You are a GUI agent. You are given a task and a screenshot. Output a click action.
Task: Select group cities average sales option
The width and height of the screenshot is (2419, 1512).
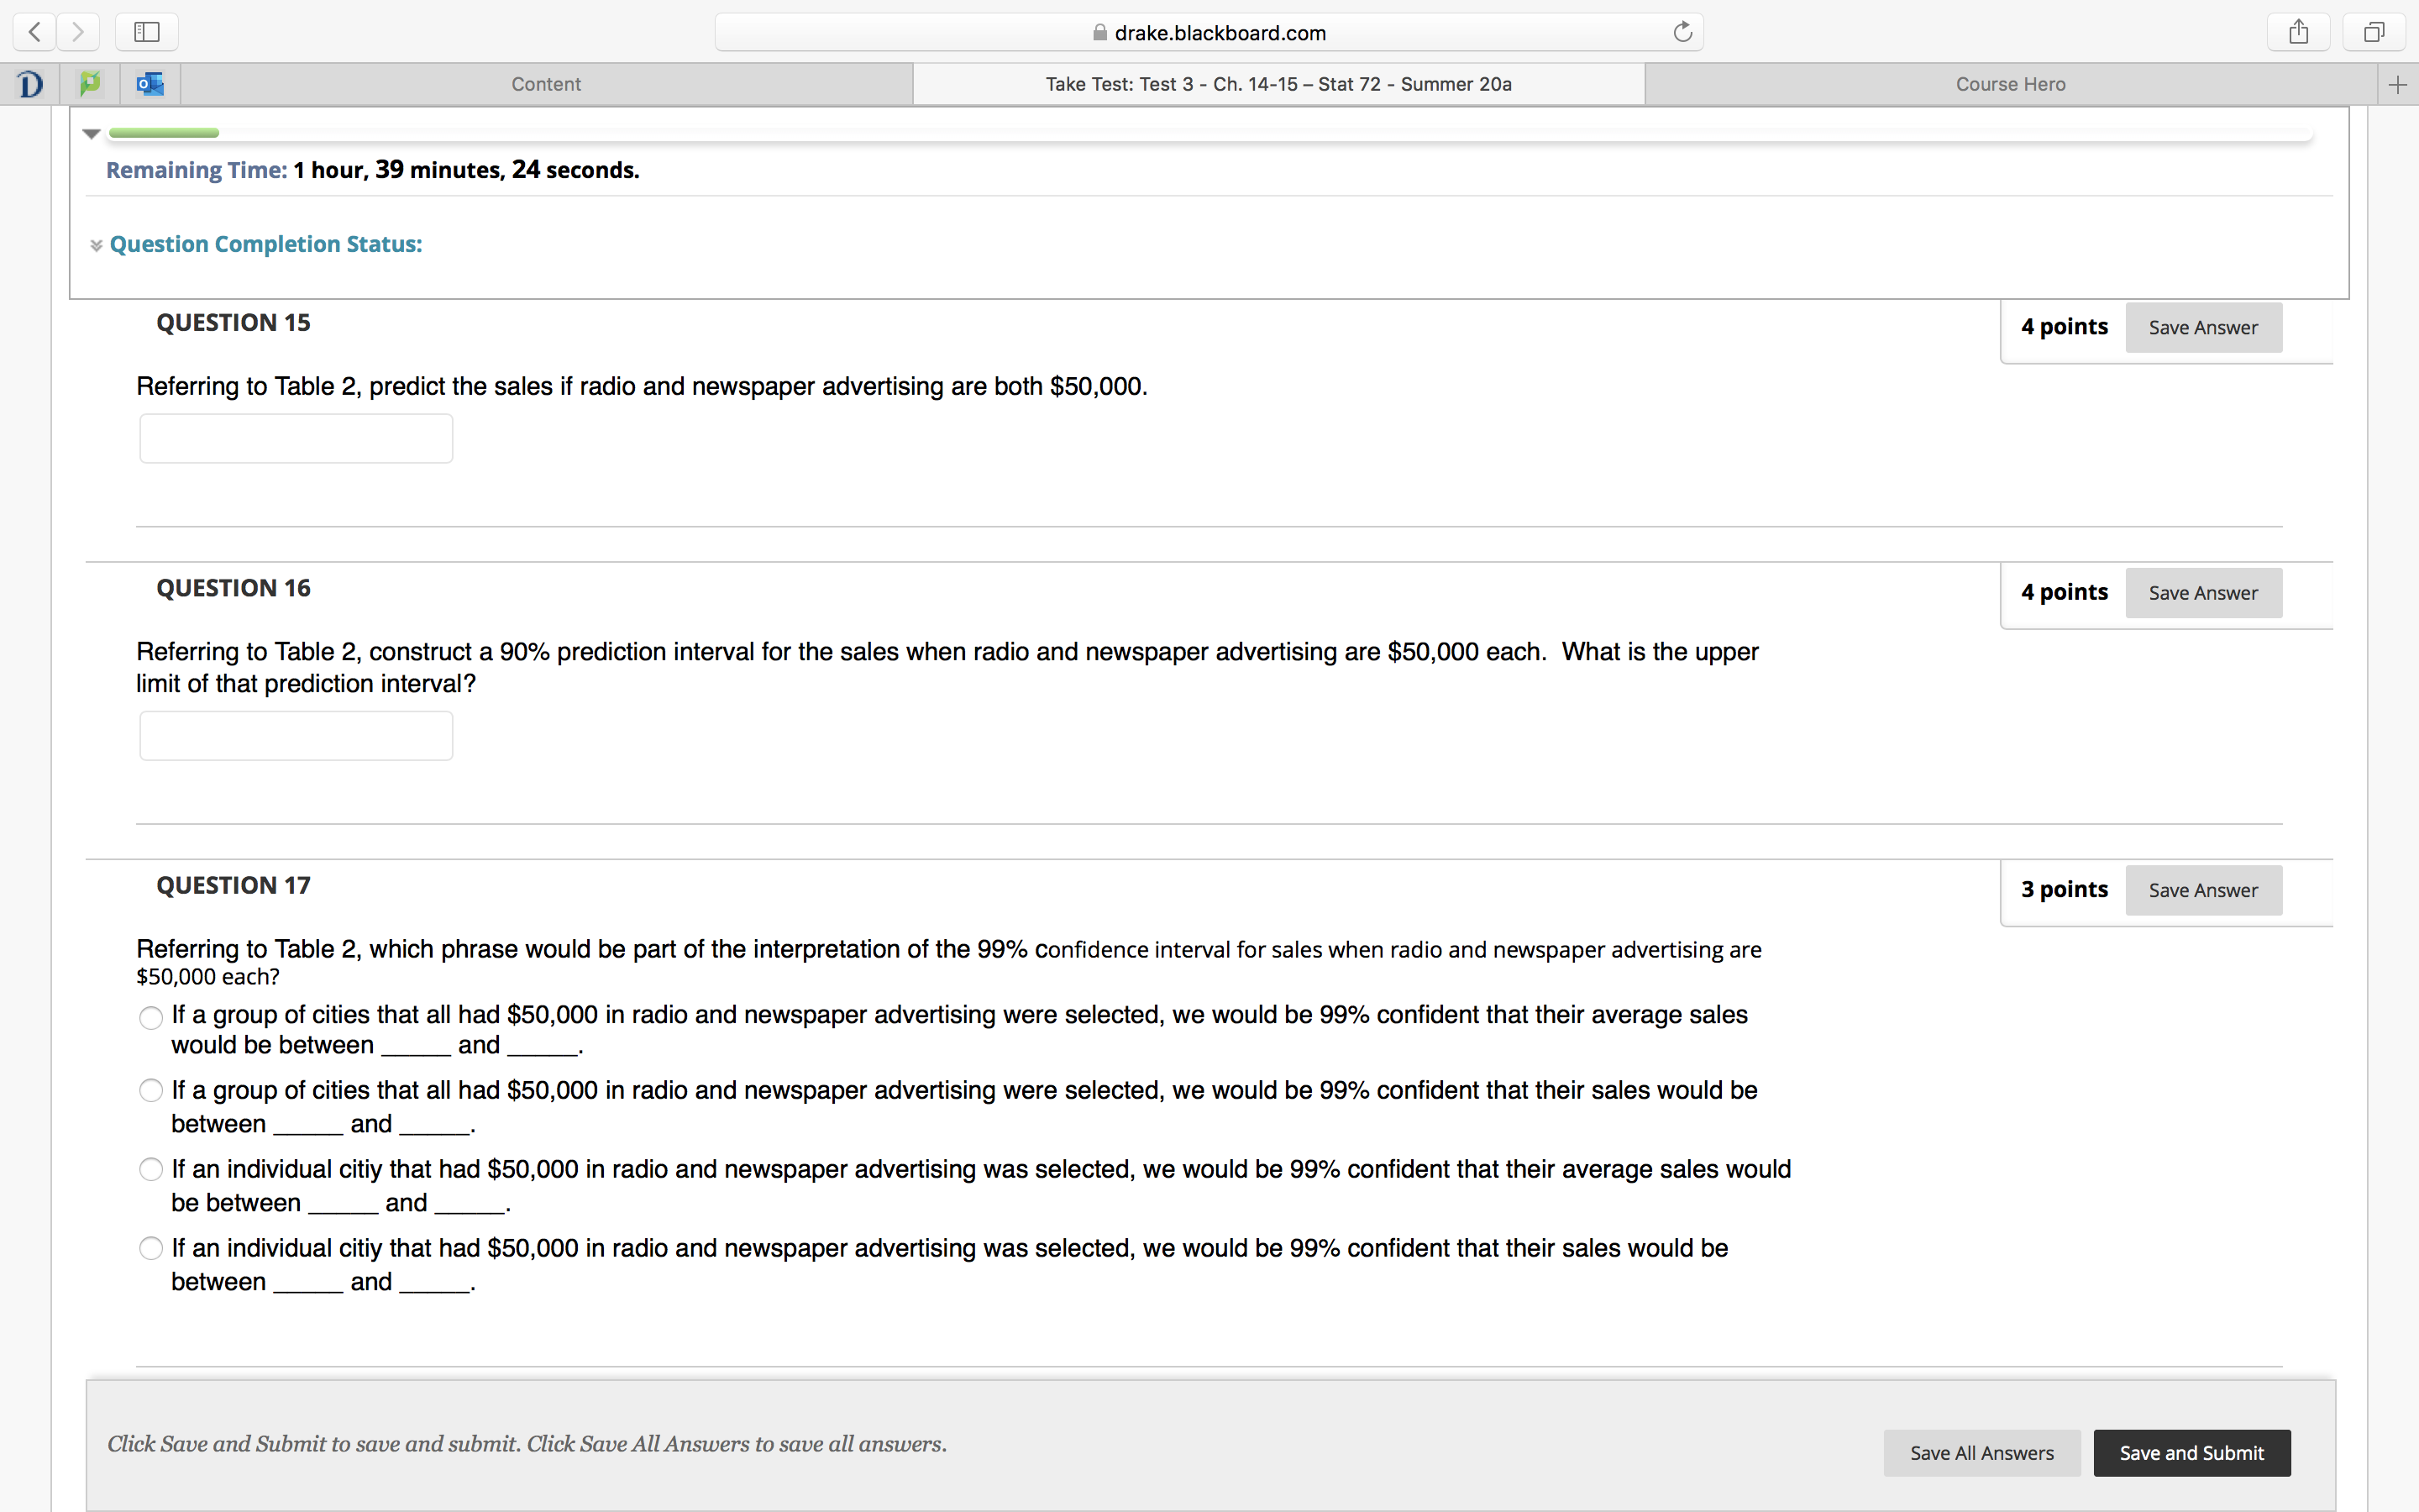151,1018
